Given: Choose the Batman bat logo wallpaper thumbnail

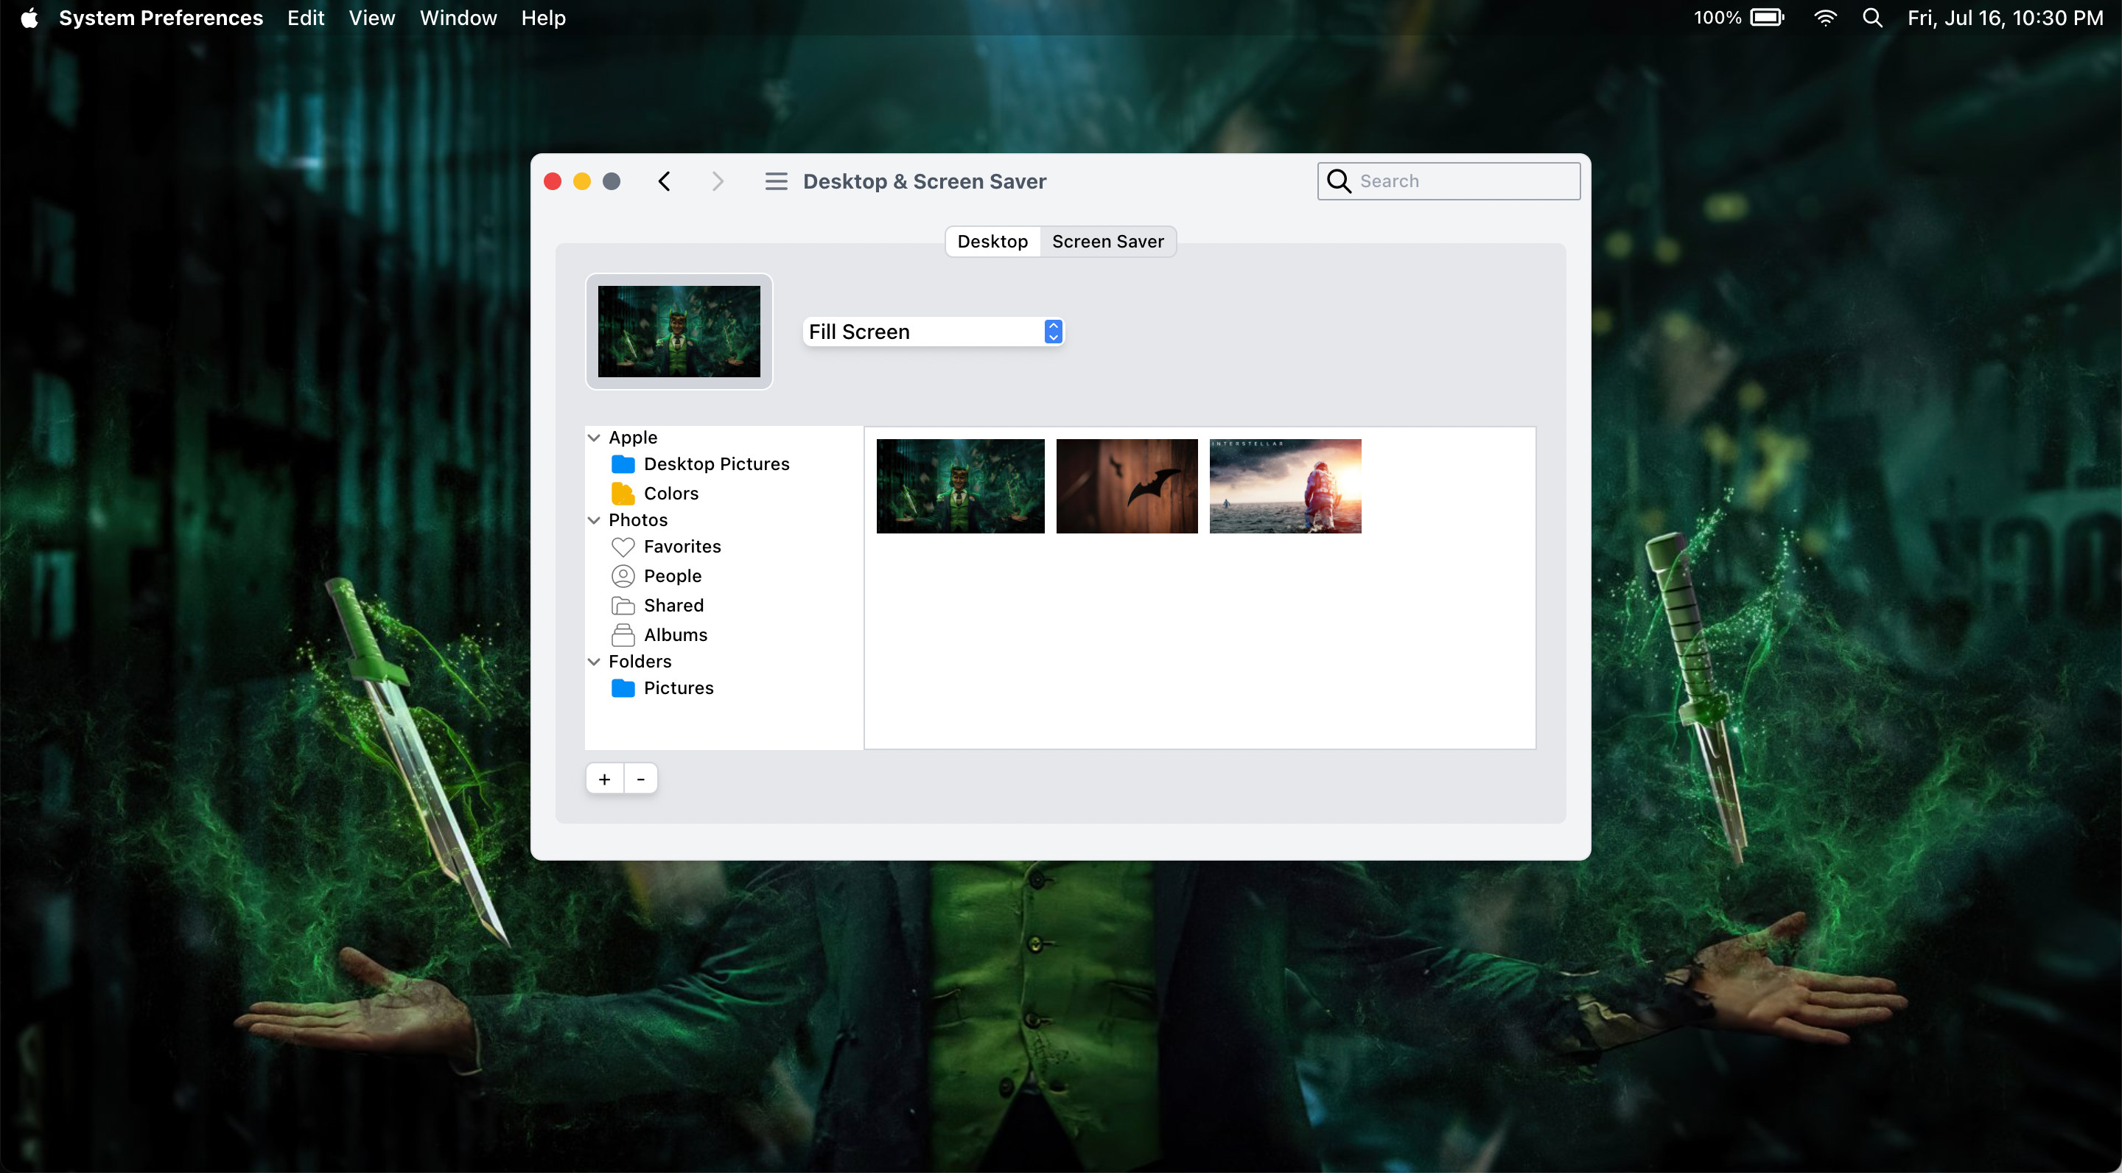Looking at the screenshot, I should pyautogui.click(x=1126, y=486).
